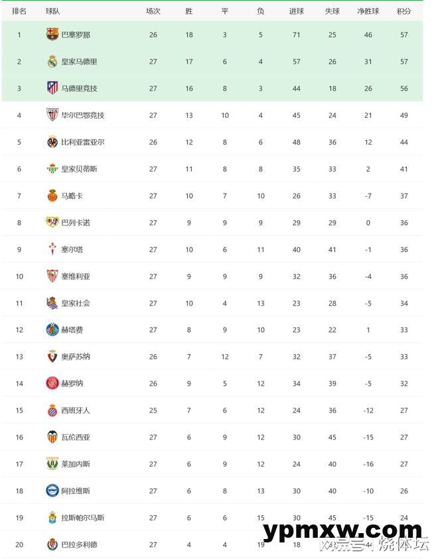The width and height of the screenshot is (438, 559).
Task: Click the Sevilla crest icon
Action: click(52, 277)
